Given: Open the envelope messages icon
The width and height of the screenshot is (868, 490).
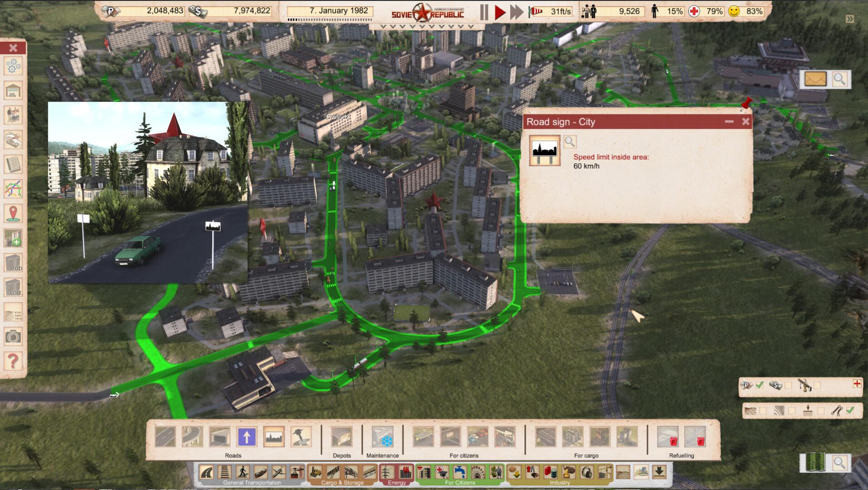Looking at the screenshot, I should coord(815,79).
